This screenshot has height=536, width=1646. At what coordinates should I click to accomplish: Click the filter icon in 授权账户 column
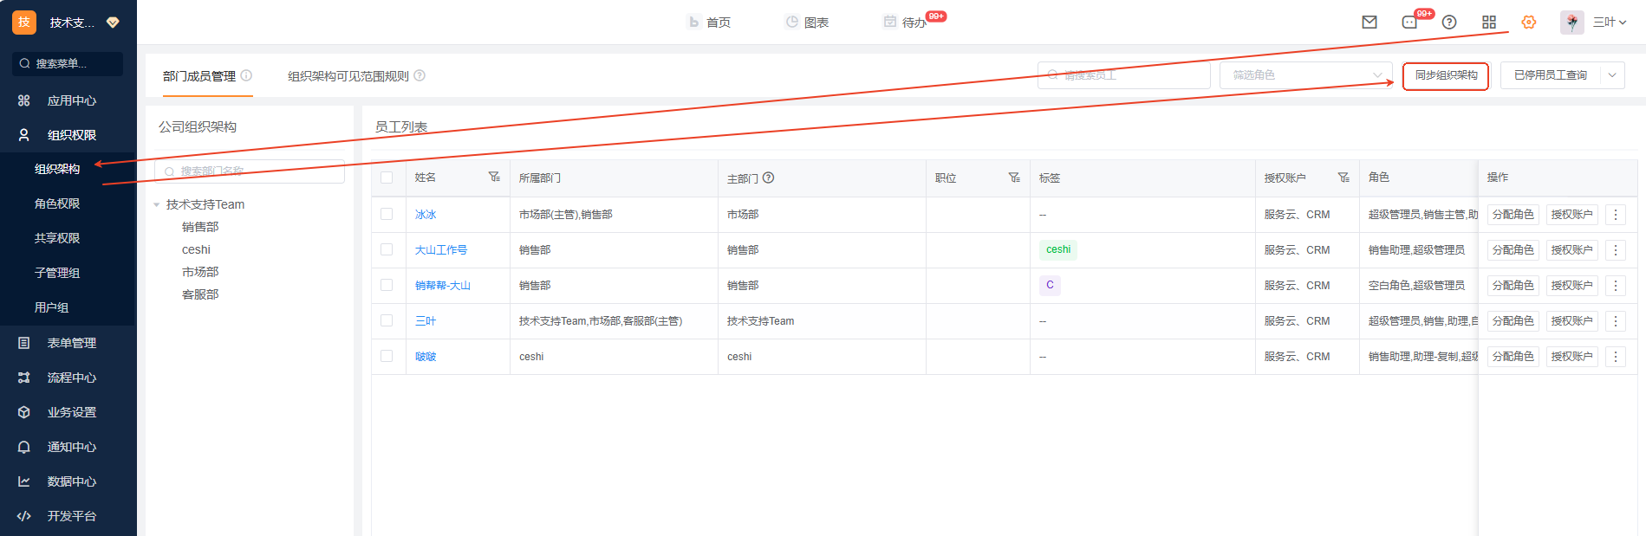tap(1343, 178)
